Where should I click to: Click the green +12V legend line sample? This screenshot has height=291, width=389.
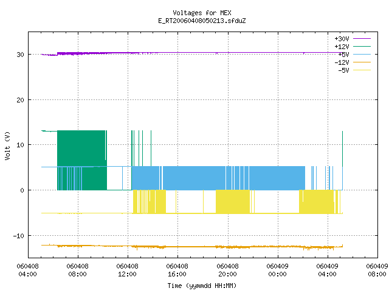362,46
